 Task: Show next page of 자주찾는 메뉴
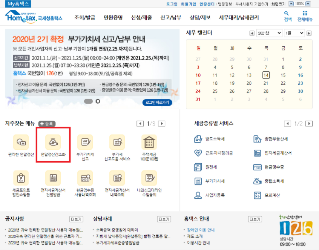pos(161,123)
